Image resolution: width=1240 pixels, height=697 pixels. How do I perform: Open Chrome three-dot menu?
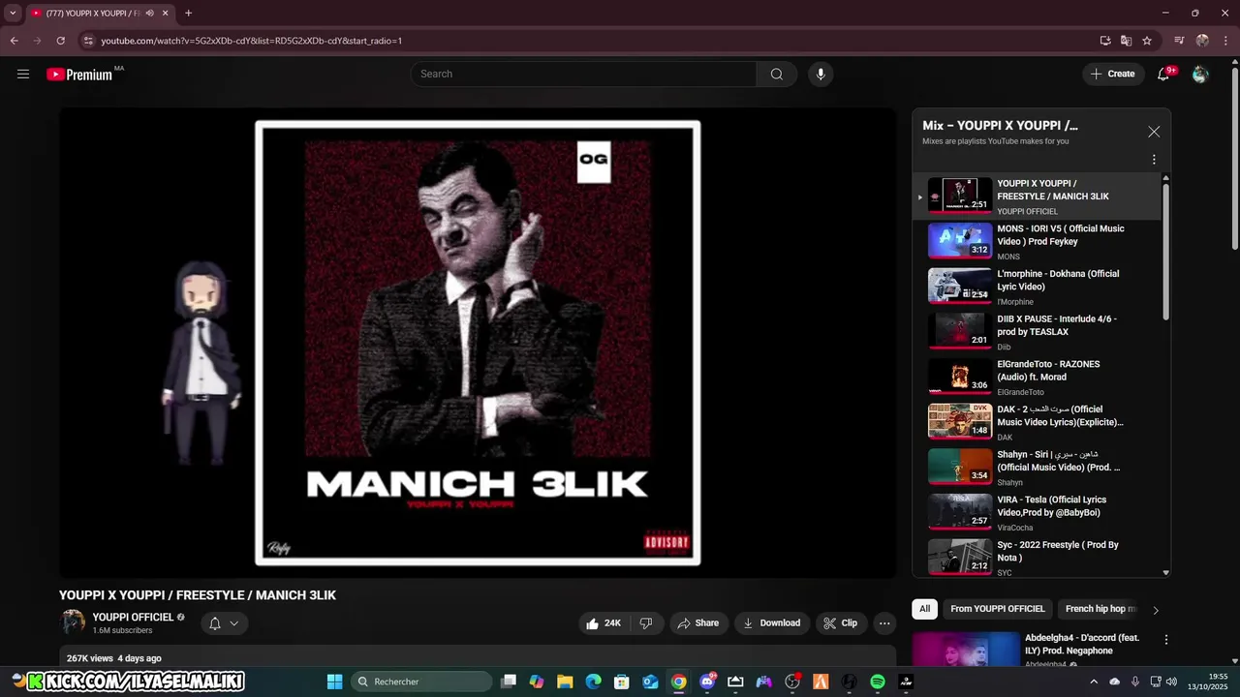click(1225, 41)
